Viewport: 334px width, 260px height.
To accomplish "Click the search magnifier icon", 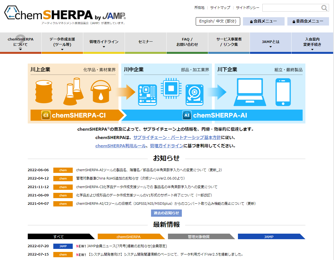I will pos(324,8).
